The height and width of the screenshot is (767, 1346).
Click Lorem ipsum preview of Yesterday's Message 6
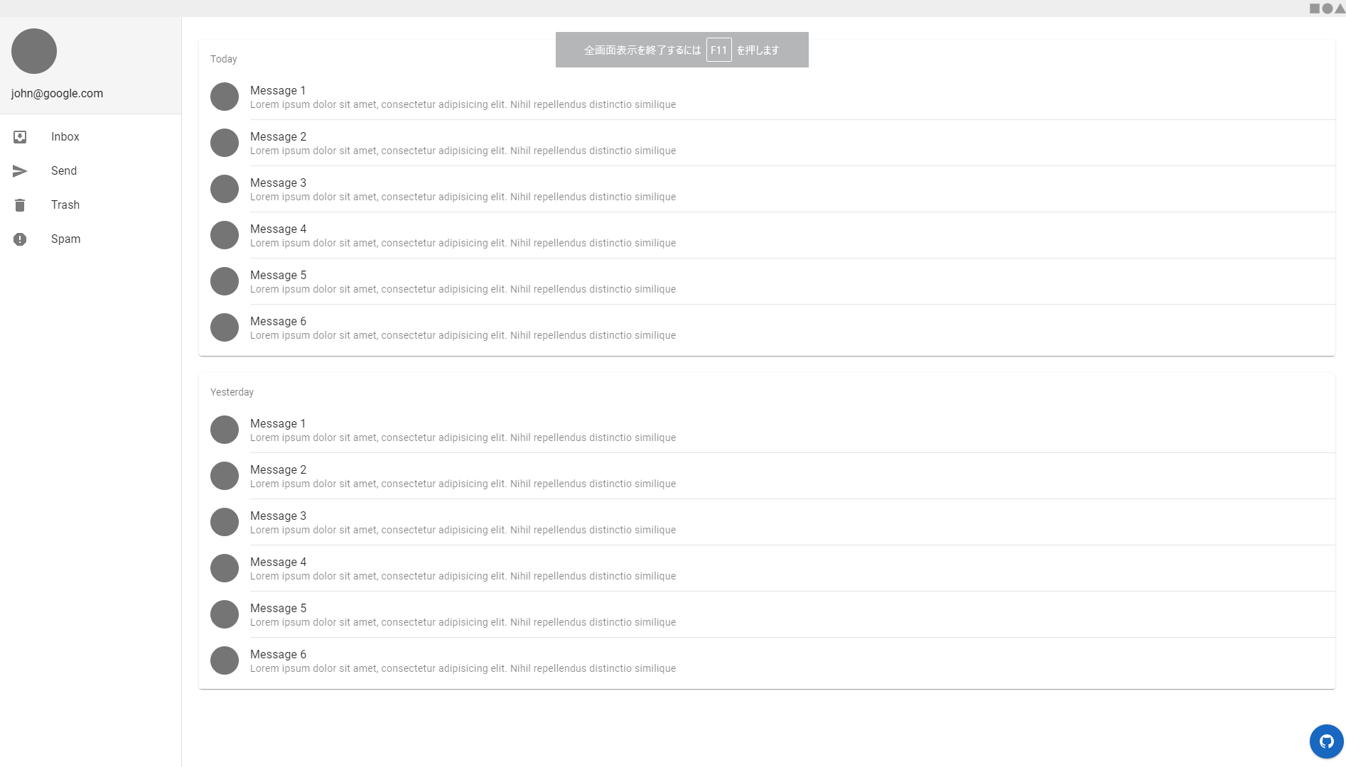coord(463,669)
